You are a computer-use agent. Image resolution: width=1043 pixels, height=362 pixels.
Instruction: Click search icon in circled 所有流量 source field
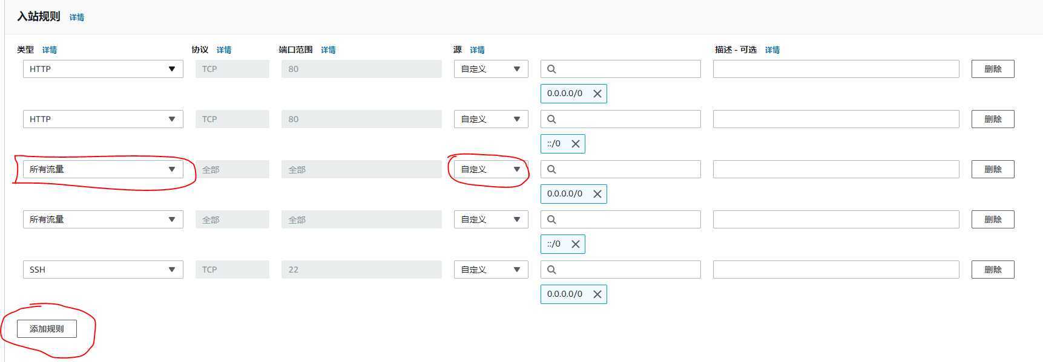551,169
